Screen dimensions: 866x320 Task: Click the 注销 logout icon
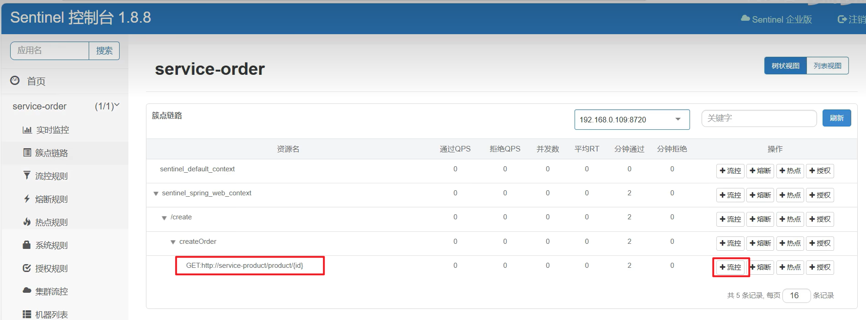[x=842, y=19]
